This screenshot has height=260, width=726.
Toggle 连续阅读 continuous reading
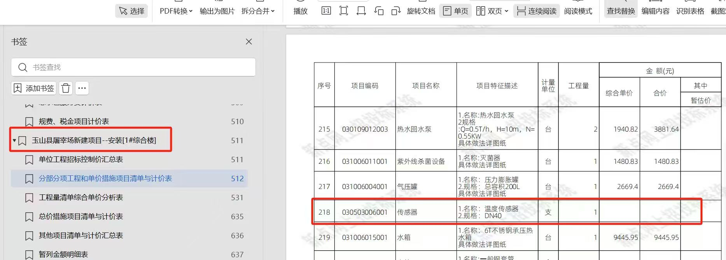point(536,11)
